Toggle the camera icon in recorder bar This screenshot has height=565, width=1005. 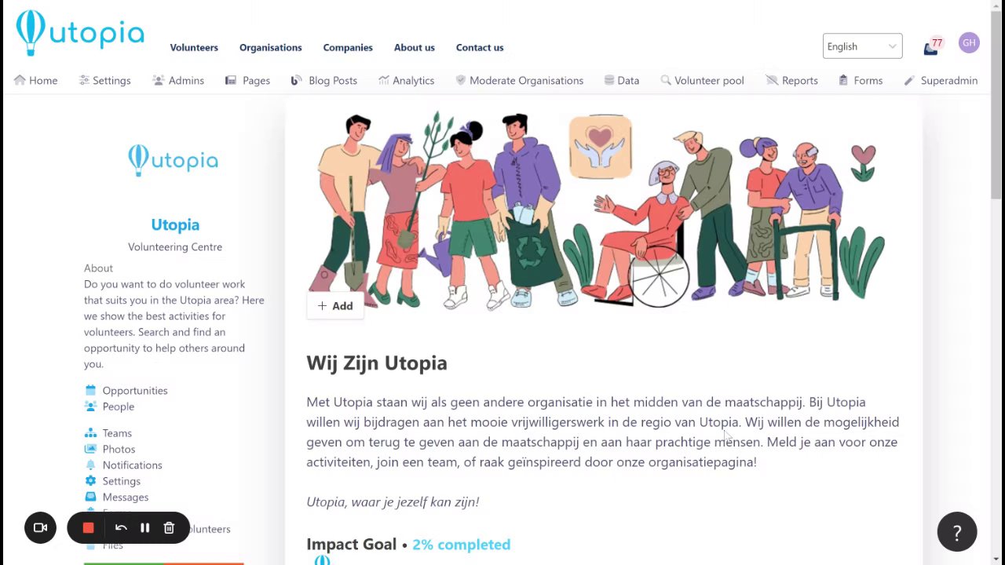[41, 528]
